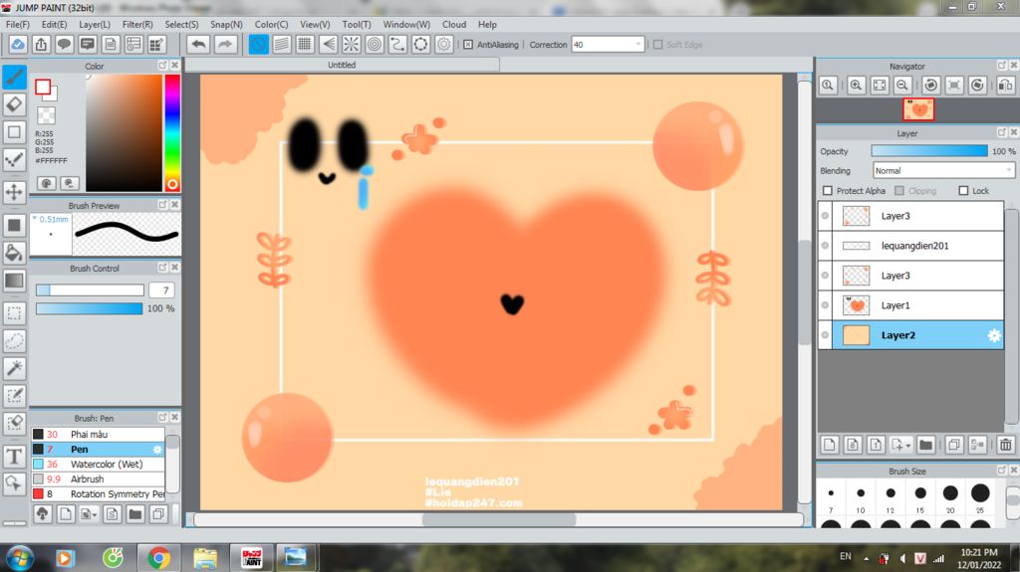Click the brush size value field
The image size is (1020, 572).
tap(162, 289)
